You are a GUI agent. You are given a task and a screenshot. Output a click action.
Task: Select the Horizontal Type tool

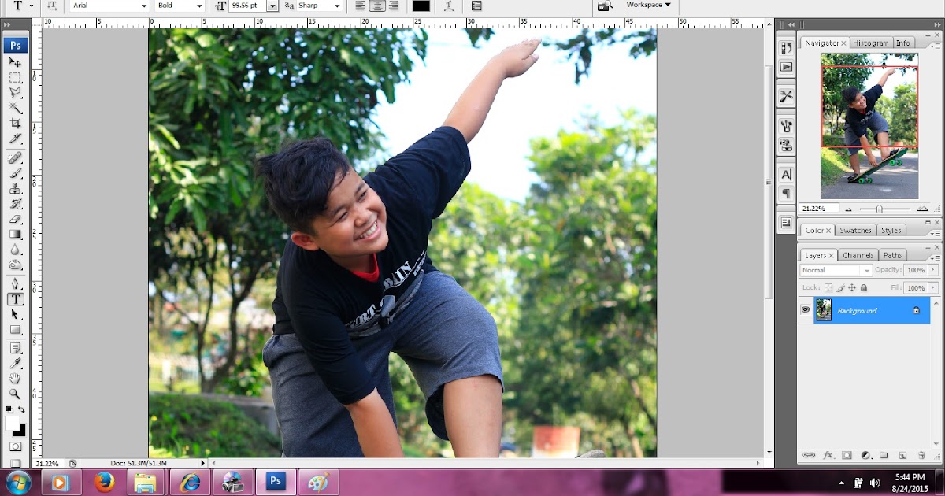click(15, 299)
